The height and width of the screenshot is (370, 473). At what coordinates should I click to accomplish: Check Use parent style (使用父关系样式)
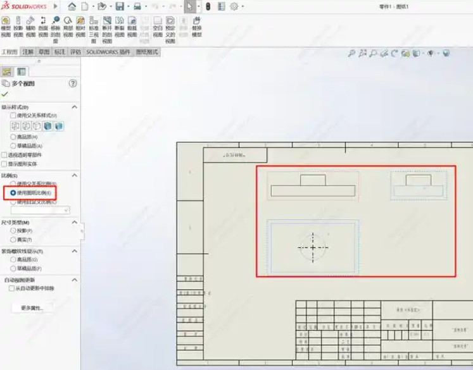click(x=13, y=115)
